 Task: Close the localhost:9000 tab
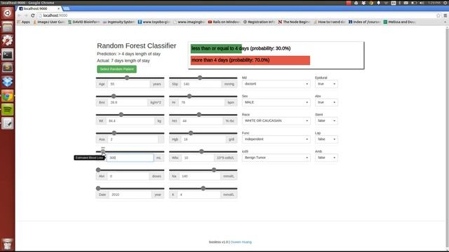[x=59, y=8]
